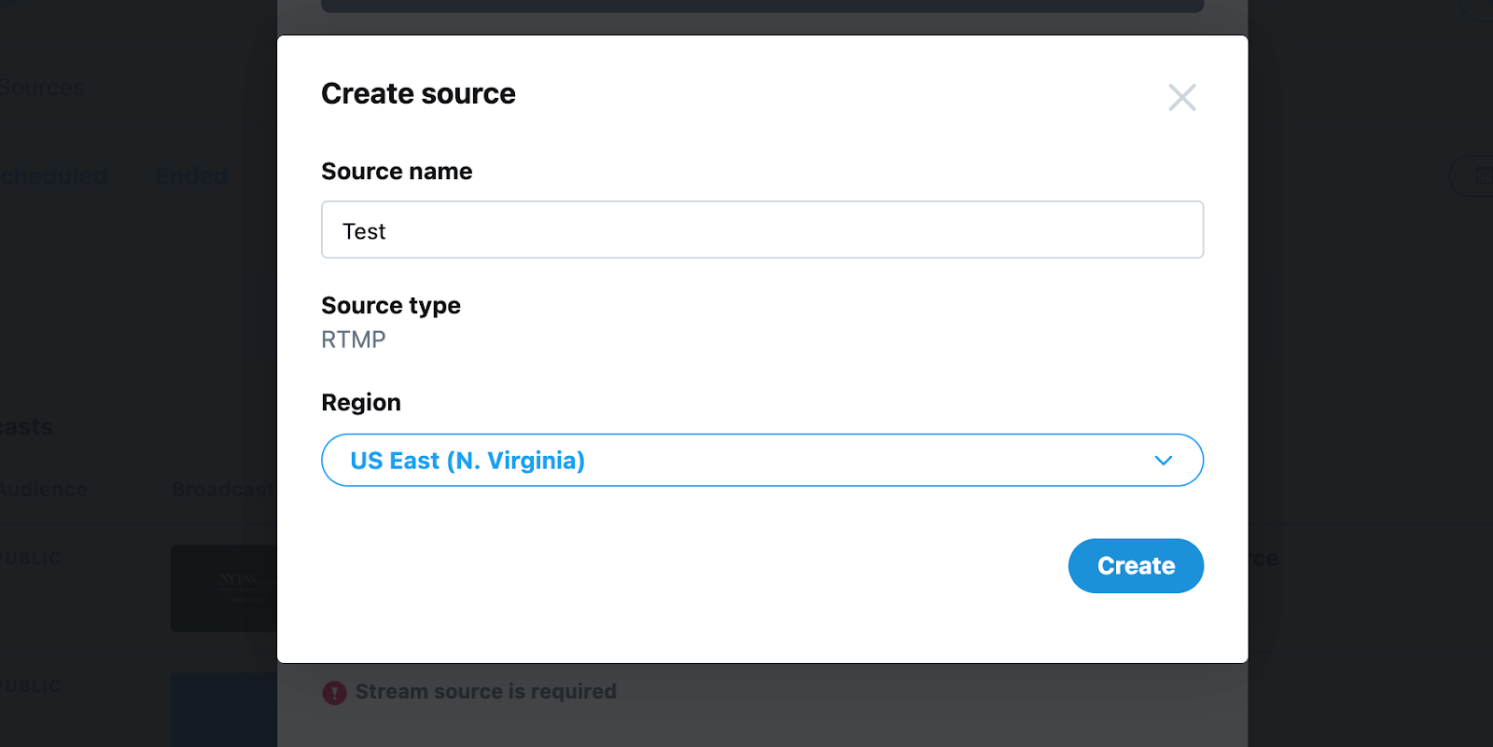Screen dimensions: 1493x747
Task: Click the RTMP source type text
Action: point(354,339)
